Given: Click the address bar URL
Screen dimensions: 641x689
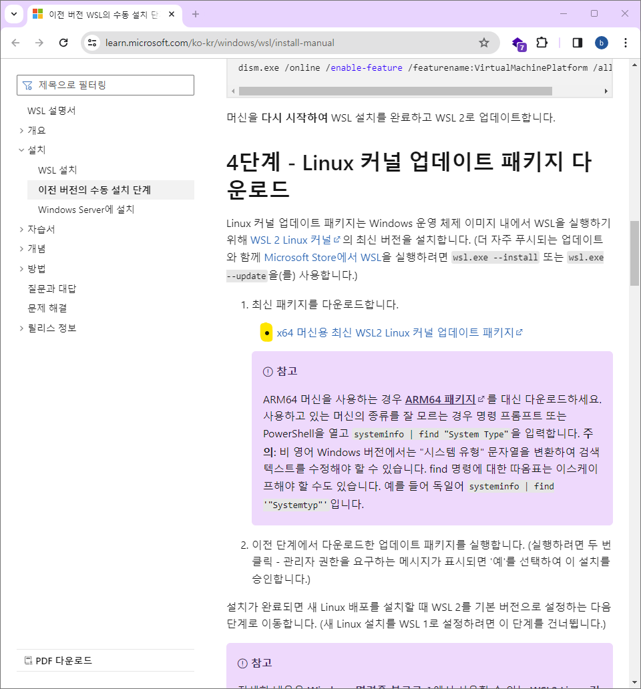Looking at the screenshot, I should click(x=220, y=43).
